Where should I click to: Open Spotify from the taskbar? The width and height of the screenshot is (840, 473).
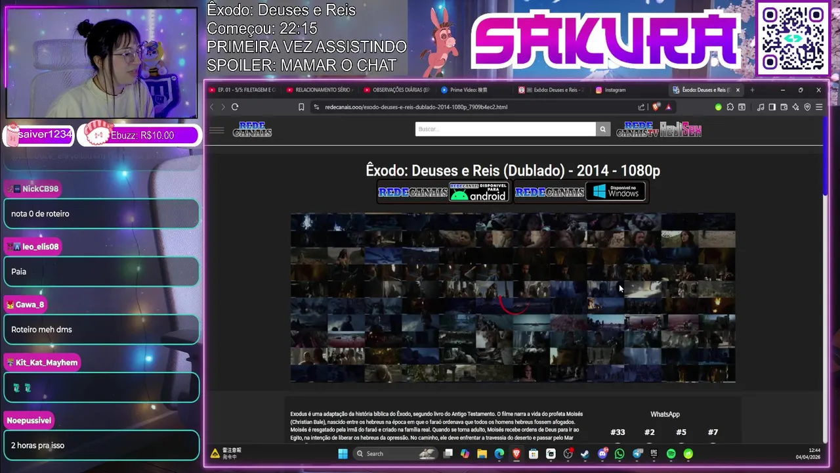coord(671,454)
